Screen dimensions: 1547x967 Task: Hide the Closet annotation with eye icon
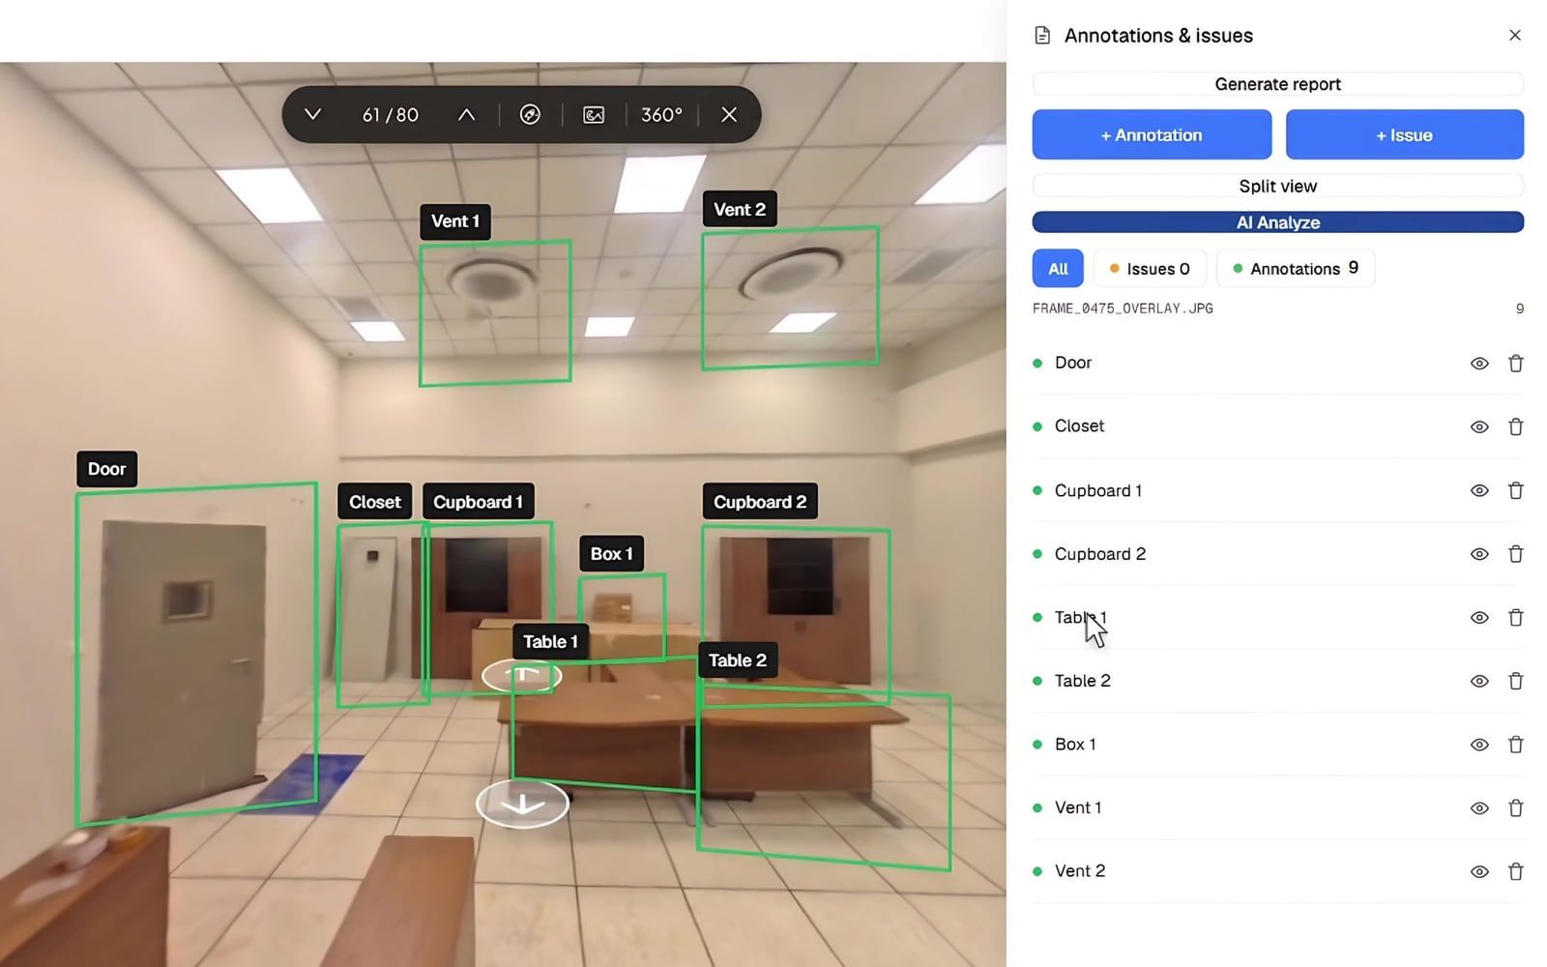coord(1479,426)
